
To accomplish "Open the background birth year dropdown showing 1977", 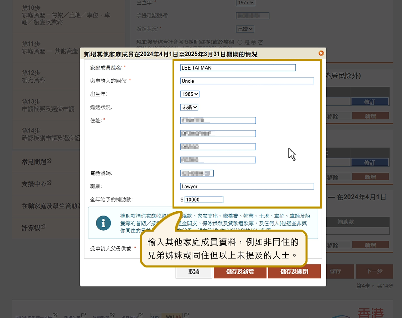I will [246, 3].
